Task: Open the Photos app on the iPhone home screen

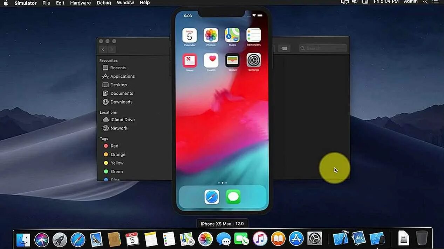Action: click(x=211, y=35)
